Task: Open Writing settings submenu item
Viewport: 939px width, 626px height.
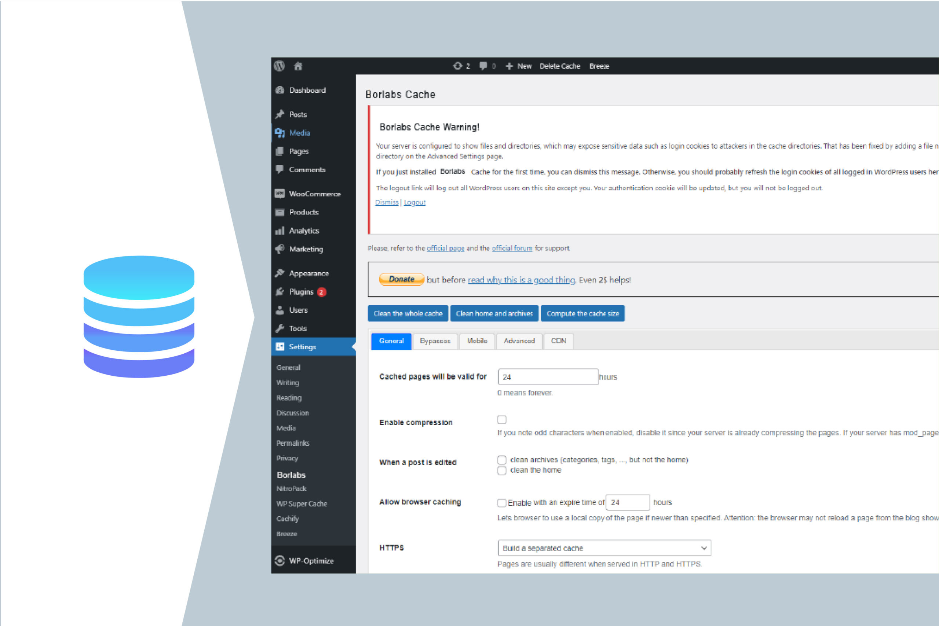Action: point(288,383)
